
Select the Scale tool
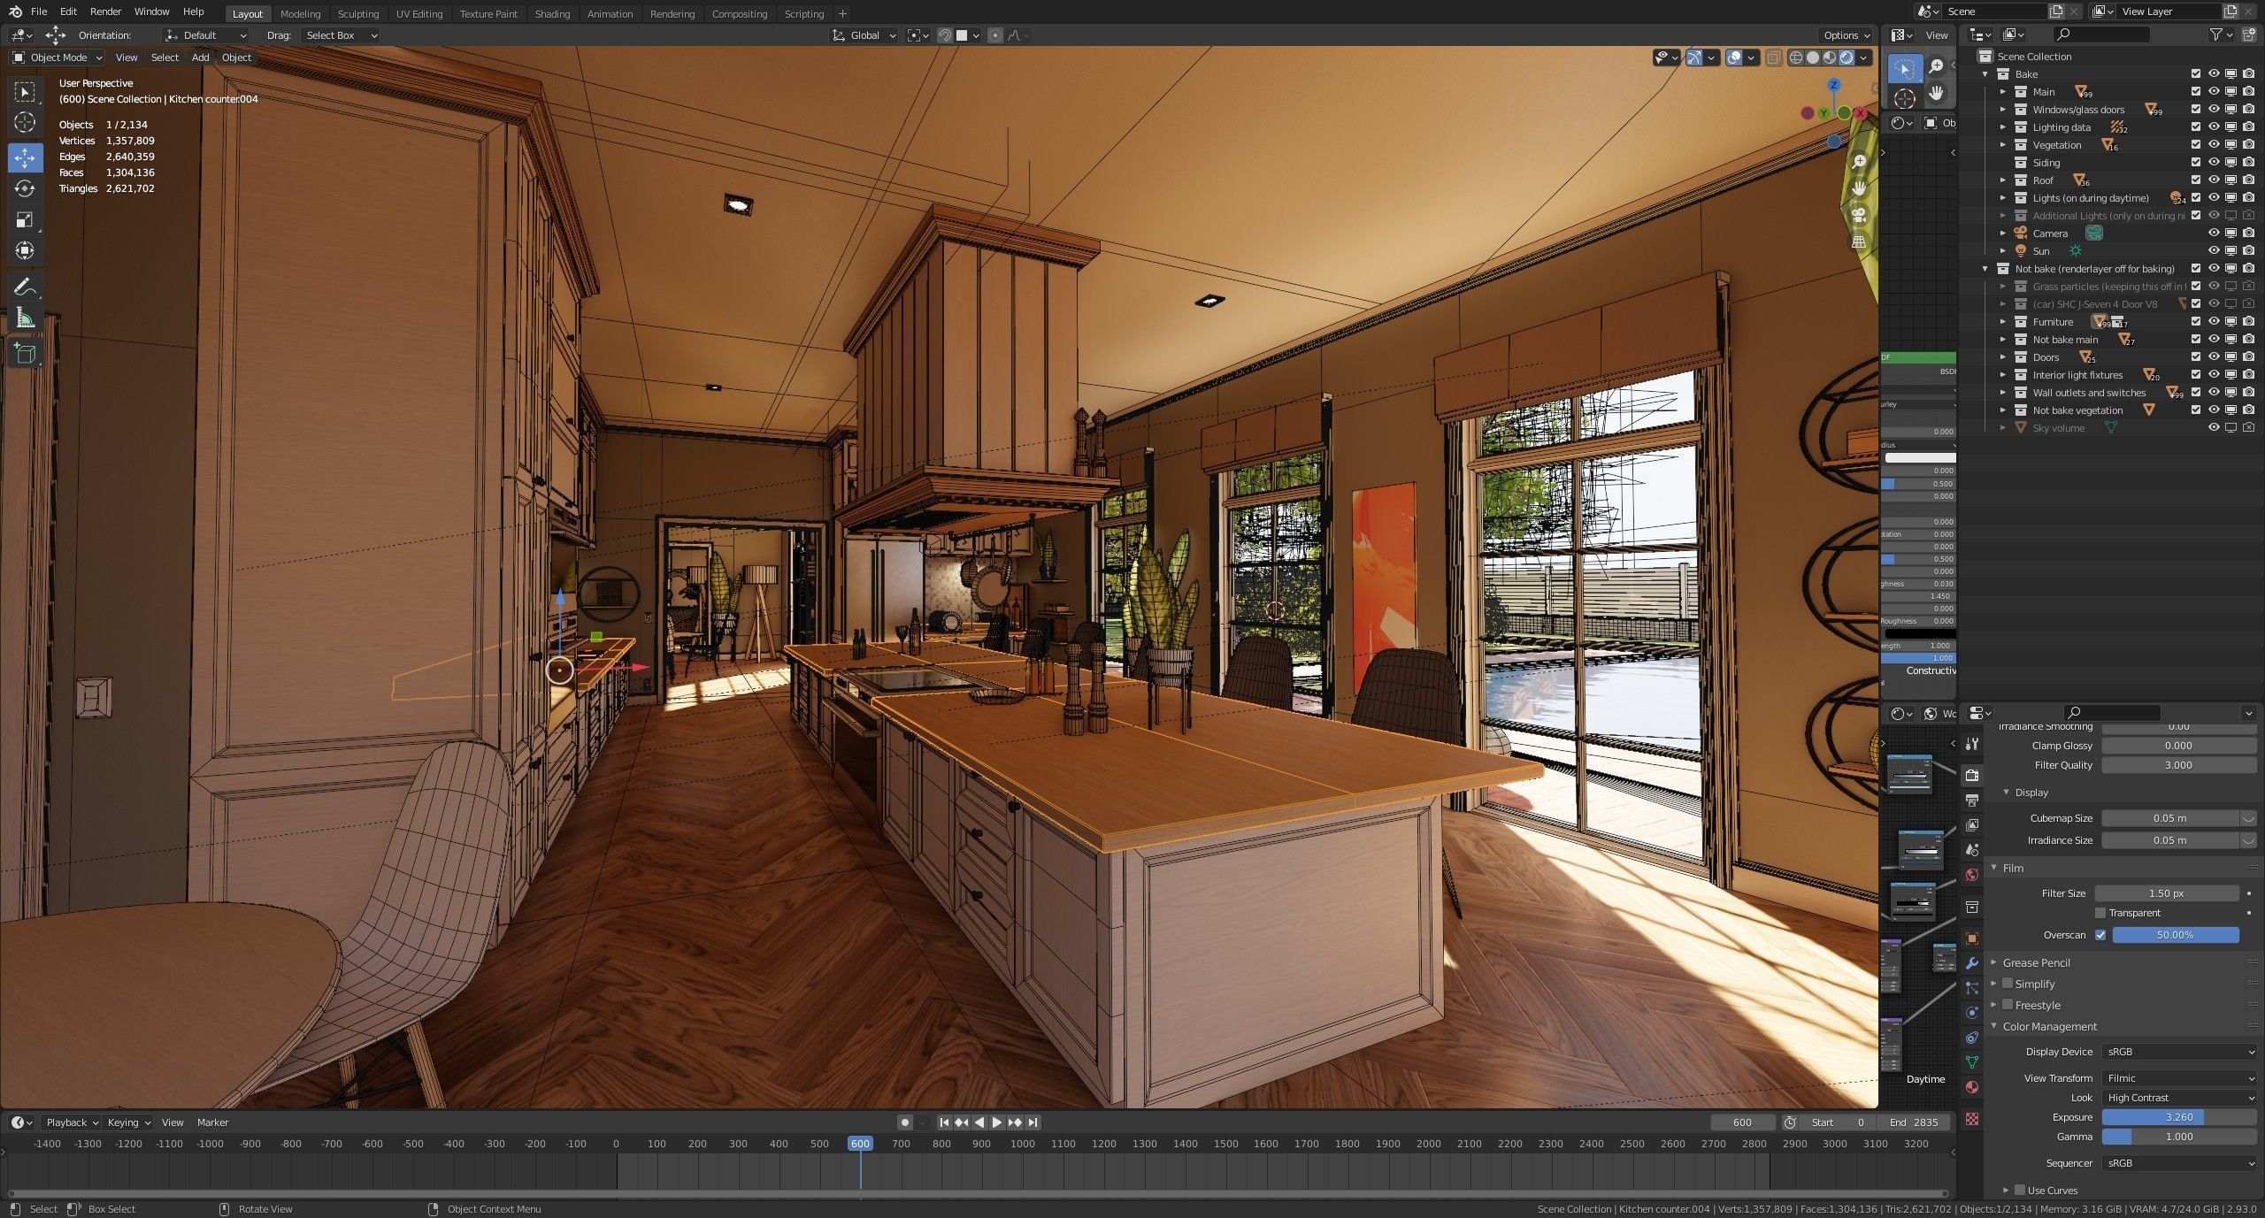click(25, 219)
